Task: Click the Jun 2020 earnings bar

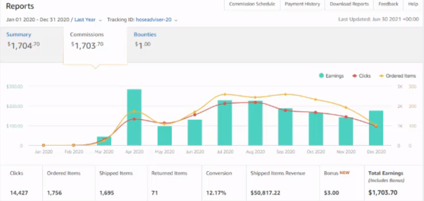Action: pyautogui.click(x=195, y=132)
